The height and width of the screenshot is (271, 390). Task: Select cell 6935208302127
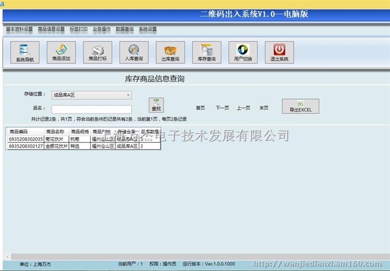26,146
